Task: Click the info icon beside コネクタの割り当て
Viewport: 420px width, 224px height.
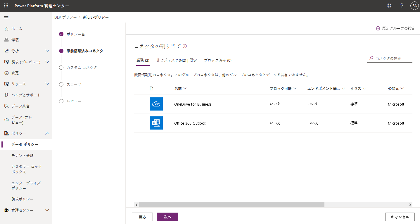Action: pyautogui.click(x=185, y=46)
